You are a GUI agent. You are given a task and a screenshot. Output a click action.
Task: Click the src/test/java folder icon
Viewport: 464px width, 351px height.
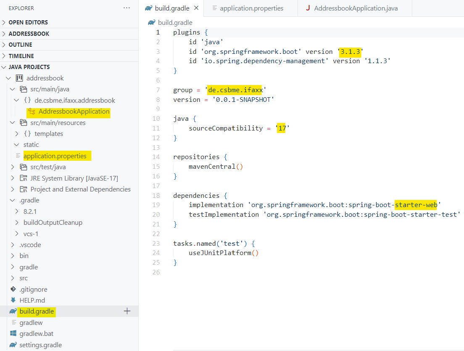[24, 167]
